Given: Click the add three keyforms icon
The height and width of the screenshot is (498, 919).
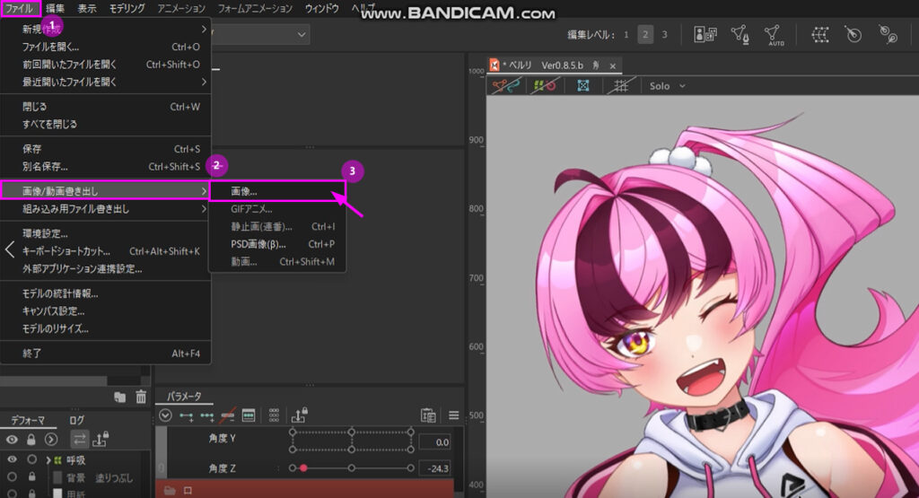Looking at the screenshot, I should click(x=208, y=415).
